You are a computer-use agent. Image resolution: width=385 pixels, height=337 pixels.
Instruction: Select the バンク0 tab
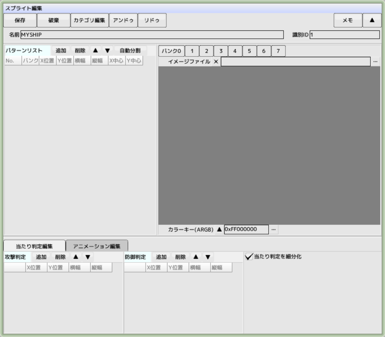pos(171,51)
